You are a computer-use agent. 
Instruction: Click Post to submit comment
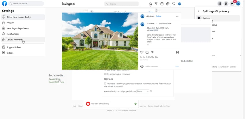(x=177, y=66)
